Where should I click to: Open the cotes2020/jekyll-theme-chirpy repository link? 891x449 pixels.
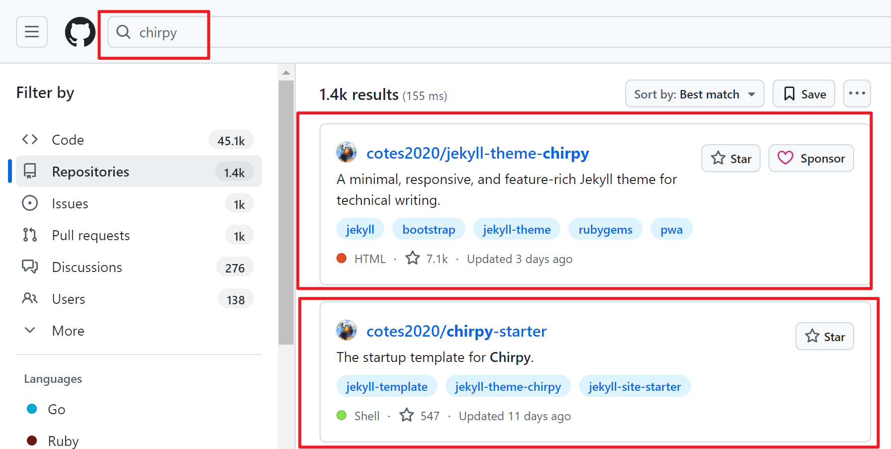click(x=477, y=153)
